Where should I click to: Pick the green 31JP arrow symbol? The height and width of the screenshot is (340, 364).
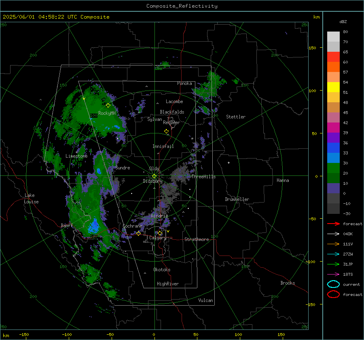coord(333,264)
